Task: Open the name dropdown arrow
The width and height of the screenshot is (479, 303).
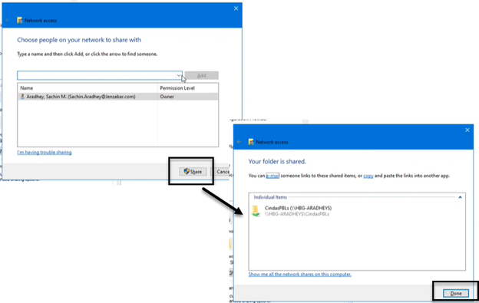Action: tap(179, 75)
